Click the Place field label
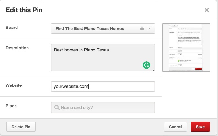The image size is (218, 136). click(11, 106)
